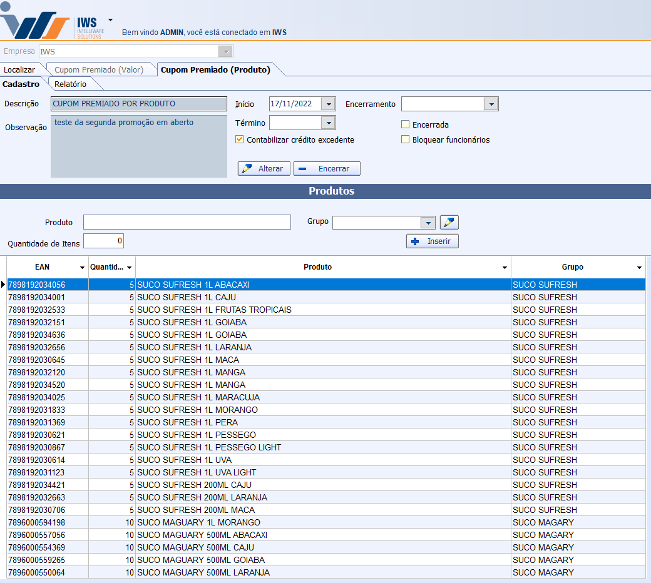
Task: Open the Grupo column header filter arrow
Action: (x=639, y=268)
